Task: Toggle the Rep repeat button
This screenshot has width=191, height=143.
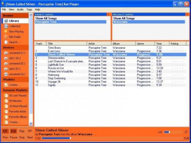Action: (x=22, y=131)
